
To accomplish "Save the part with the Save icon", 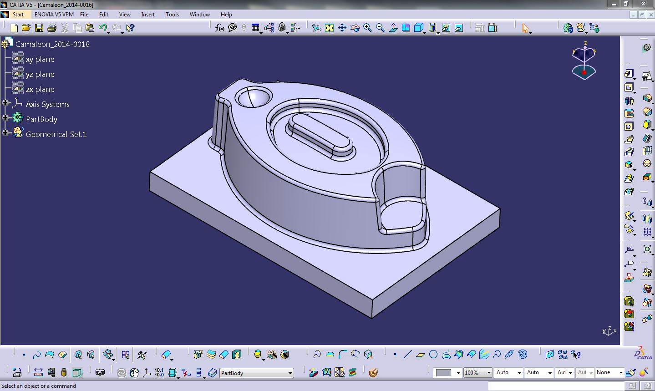I will (x=39, y=28).
